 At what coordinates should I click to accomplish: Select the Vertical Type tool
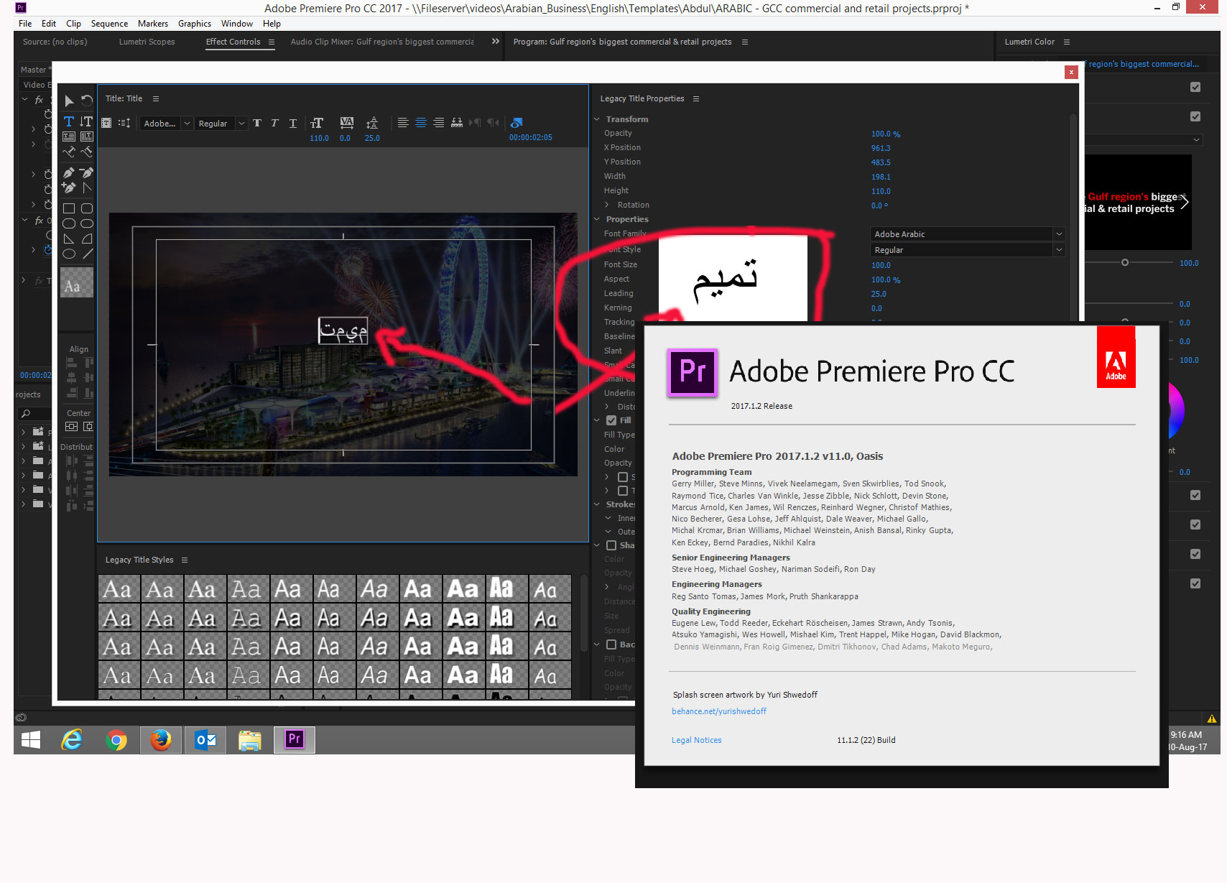pos(87,121)
